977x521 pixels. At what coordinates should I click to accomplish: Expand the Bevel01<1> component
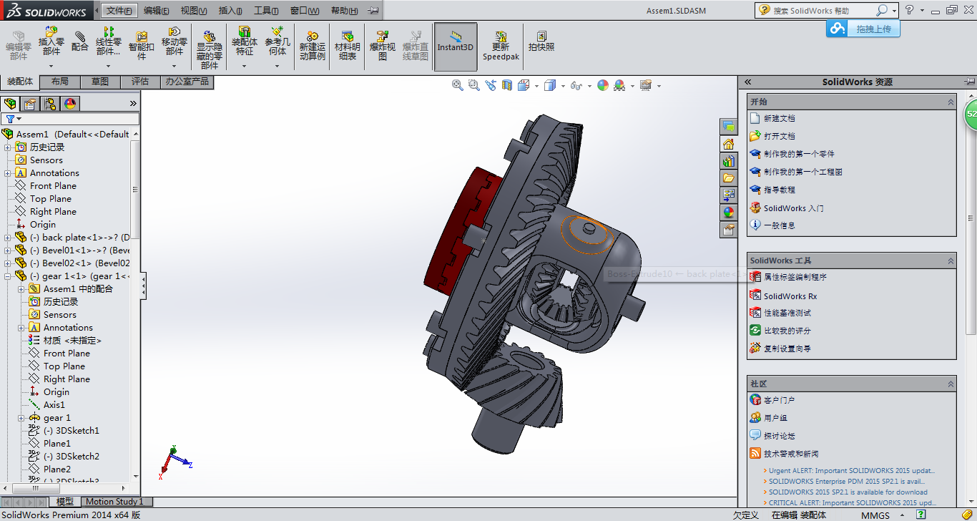(x=8, y=250)
